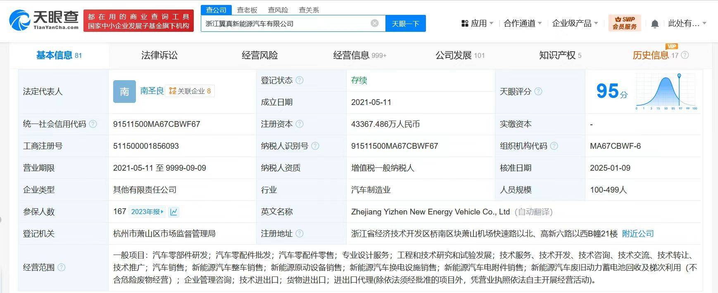This screenshot has height=293, width=718.
Task: Click staff size 100-499人
Action: pyautogui.click(x=609, y=190)
